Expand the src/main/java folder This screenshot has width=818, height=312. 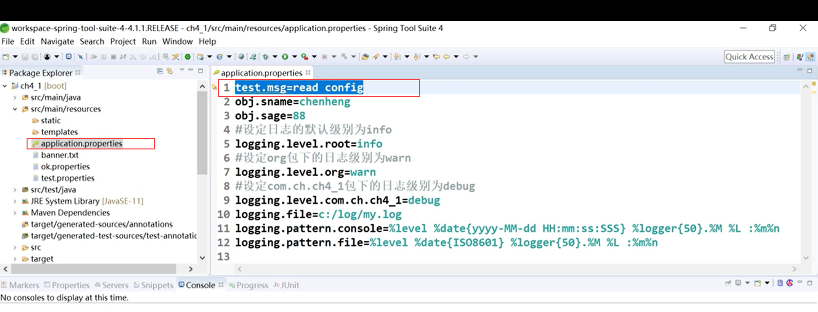15,98
